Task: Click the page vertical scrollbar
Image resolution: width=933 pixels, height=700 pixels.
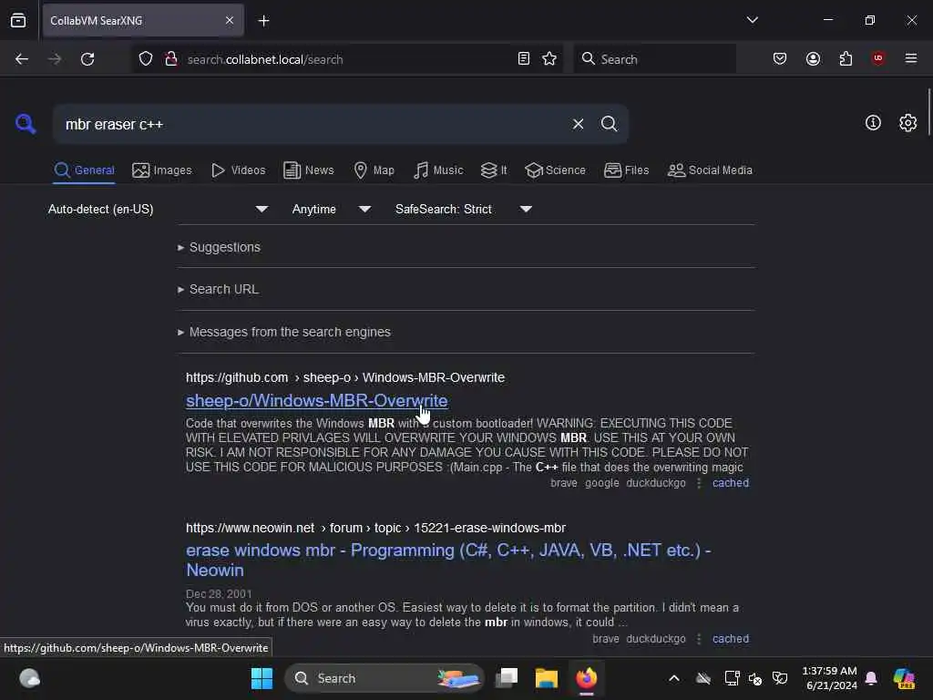Action: 928,113
